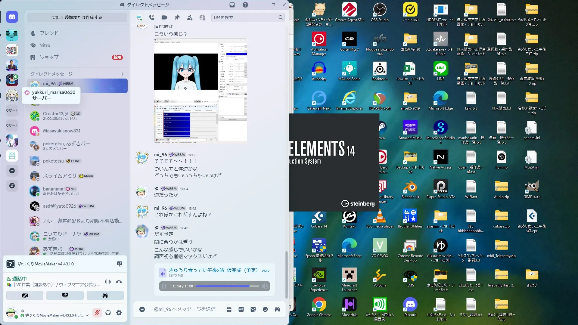
Task: Open the gift Nitro icon
Action: [x=229, y=309]
